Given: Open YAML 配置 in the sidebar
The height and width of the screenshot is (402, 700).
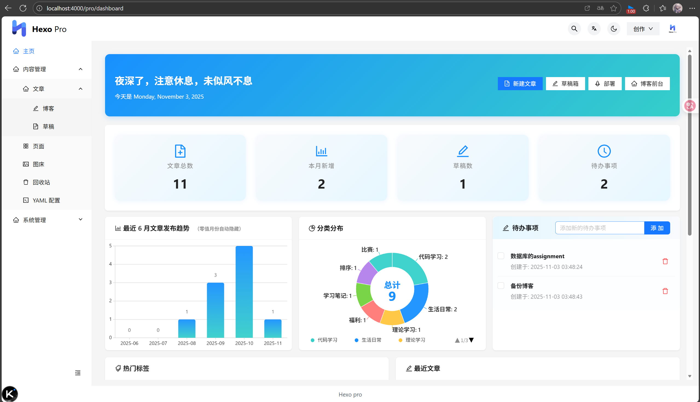Looking at the screenshot, I should [46, 200].
